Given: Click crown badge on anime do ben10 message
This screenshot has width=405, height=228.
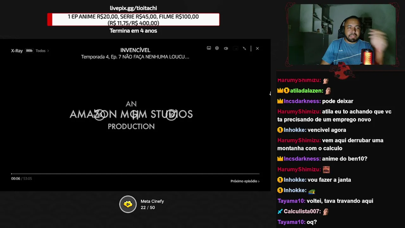Looking at the screenshot, I should coord(280,159).
